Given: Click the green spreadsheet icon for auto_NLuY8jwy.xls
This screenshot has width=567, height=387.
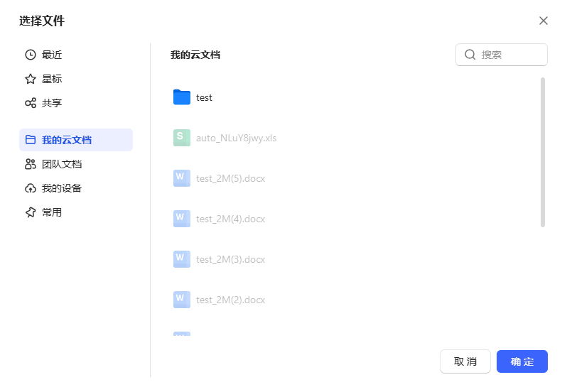Looking at the screenshot, I should pos(182,138).
